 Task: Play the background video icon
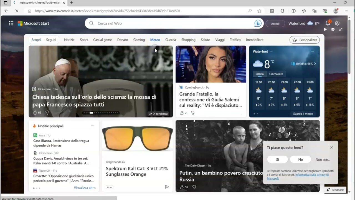pyautogui.click(x=325, y=29)
